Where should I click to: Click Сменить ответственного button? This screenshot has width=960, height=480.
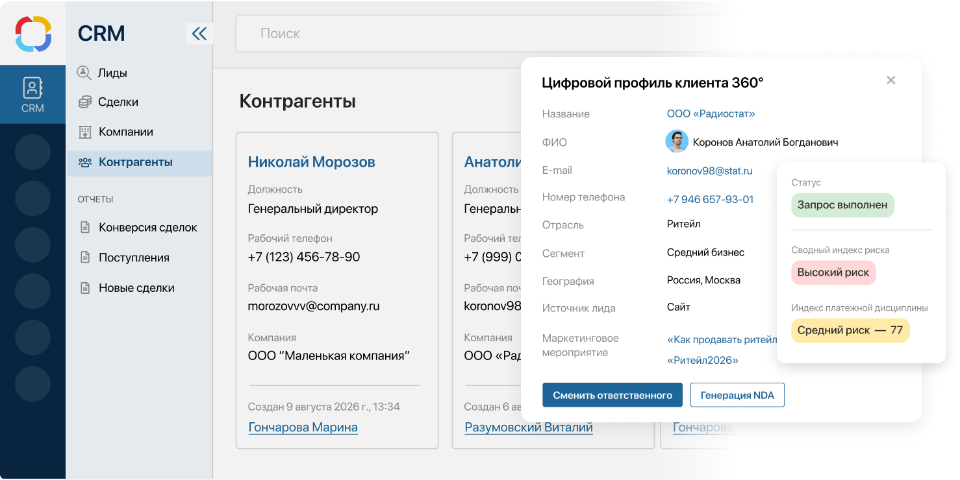[613, 395]
